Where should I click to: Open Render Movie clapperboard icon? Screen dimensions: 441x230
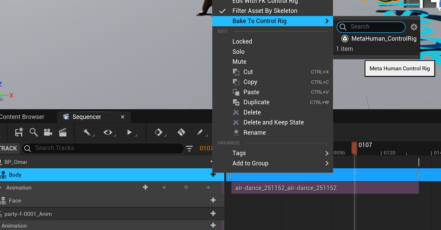(63, 132)
